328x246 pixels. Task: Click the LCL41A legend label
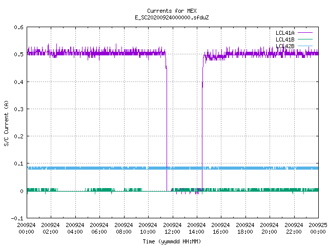[285, 33]
